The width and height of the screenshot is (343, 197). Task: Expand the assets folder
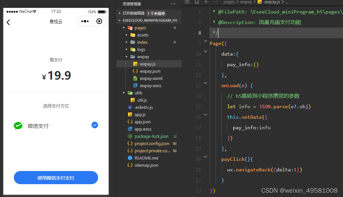pos(126,35)
